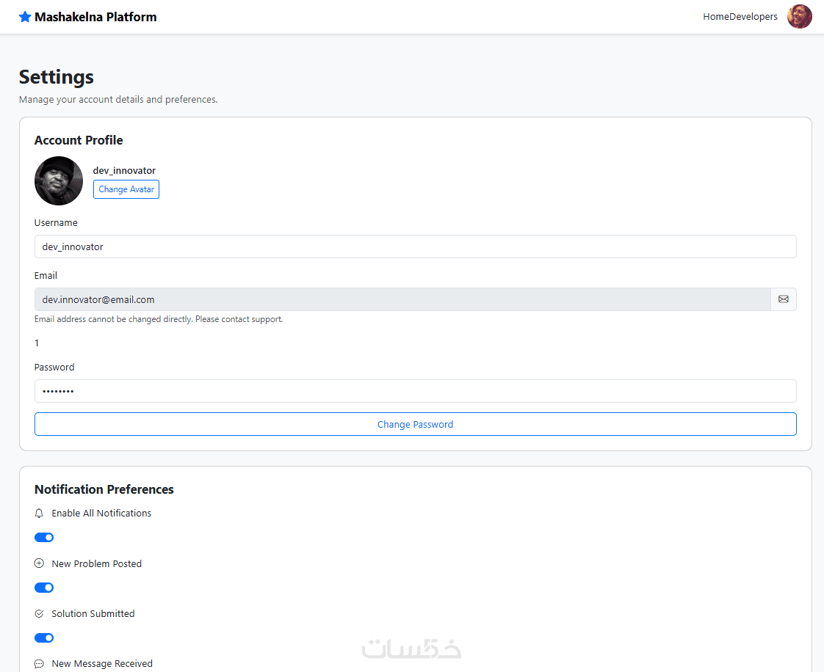
Task: Click the Mashakelna Platform brand title
Action: [x=95, y=17]
